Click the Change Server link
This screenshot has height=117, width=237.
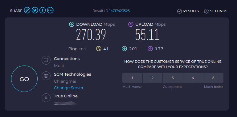(x=69, y=88)
